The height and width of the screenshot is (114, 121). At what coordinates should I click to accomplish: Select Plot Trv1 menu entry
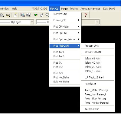point(65,52)
